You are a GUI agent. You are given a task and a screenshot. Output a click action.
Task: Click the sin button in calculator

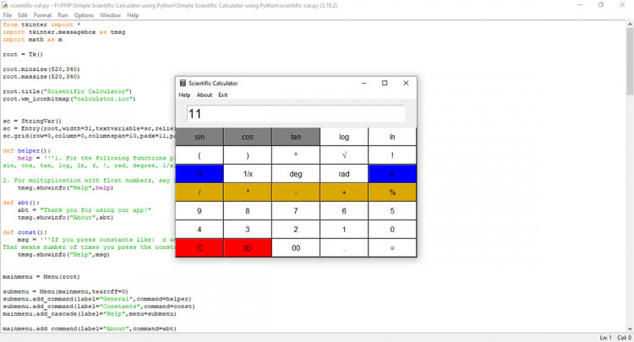click(199, 137)
